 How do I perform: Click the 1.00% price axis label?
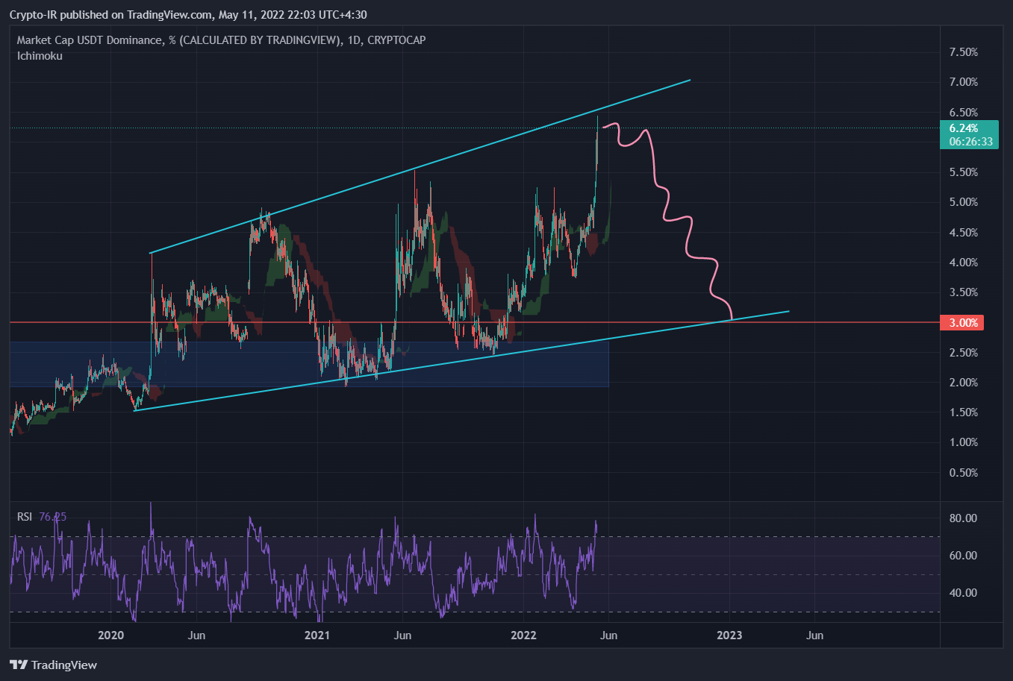coord(963,442)
